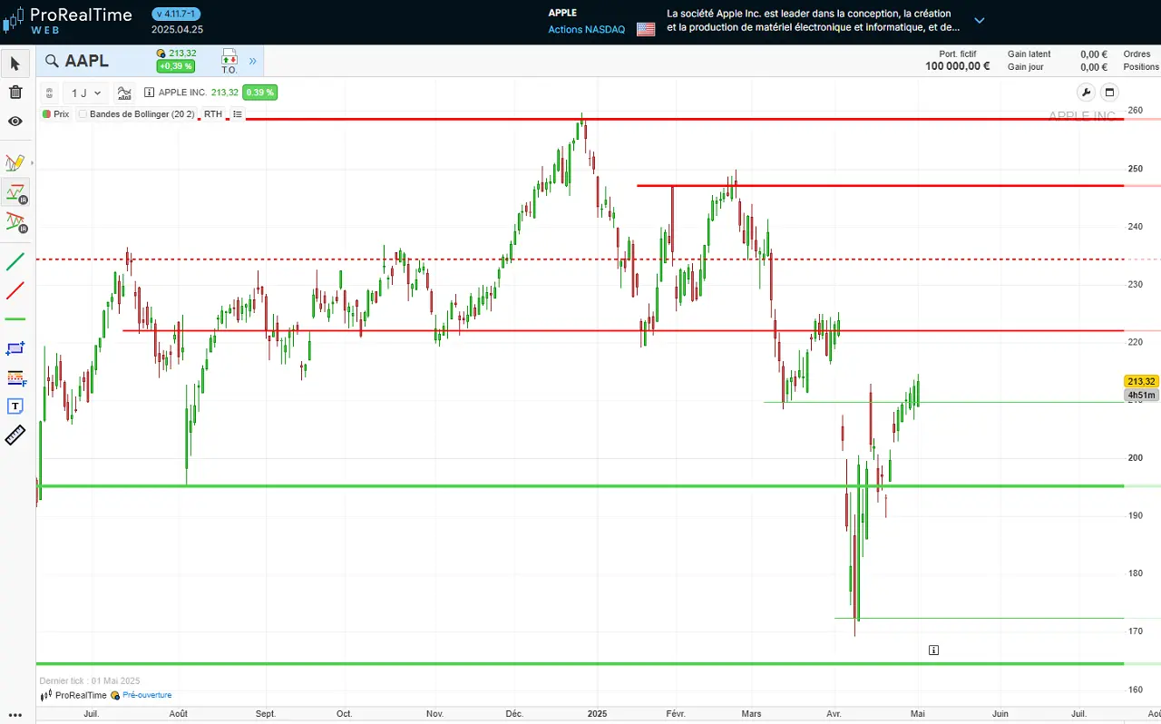The height and width of the screenshot is (724, 1161).
Task: Select the red dashed horizontal line
Action: pos(580,259)
